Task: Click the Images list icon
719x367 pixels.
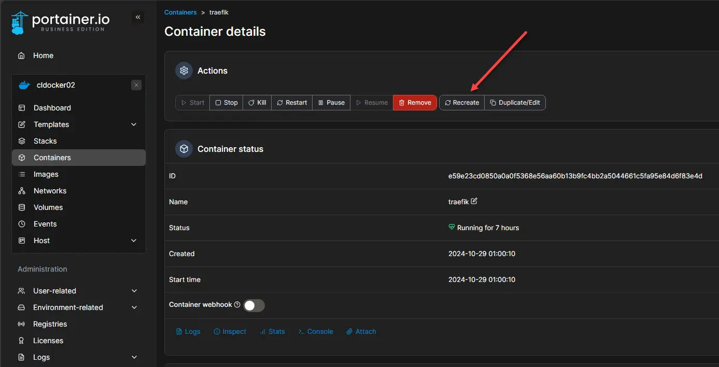Action: coord(22,174)
